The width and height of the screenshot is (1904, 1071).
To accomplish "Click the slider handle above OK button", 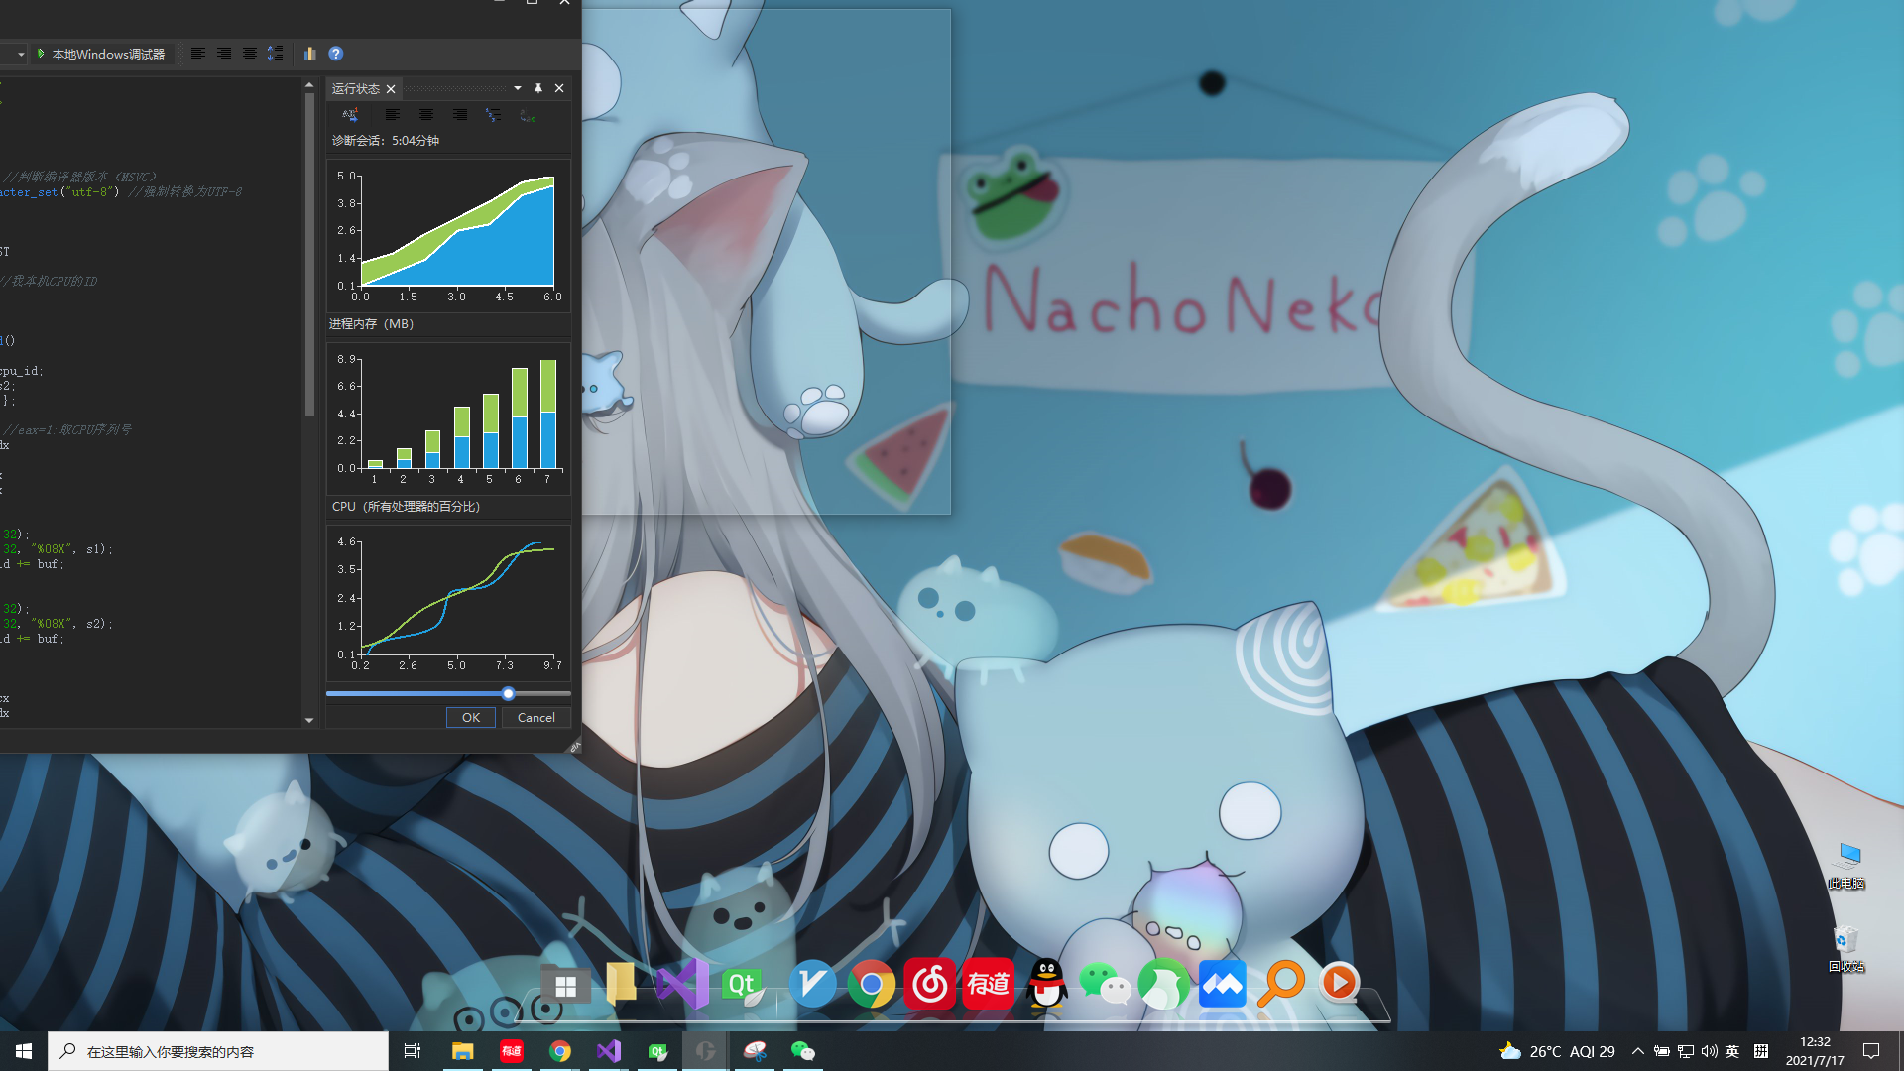I will coord(508,693).
